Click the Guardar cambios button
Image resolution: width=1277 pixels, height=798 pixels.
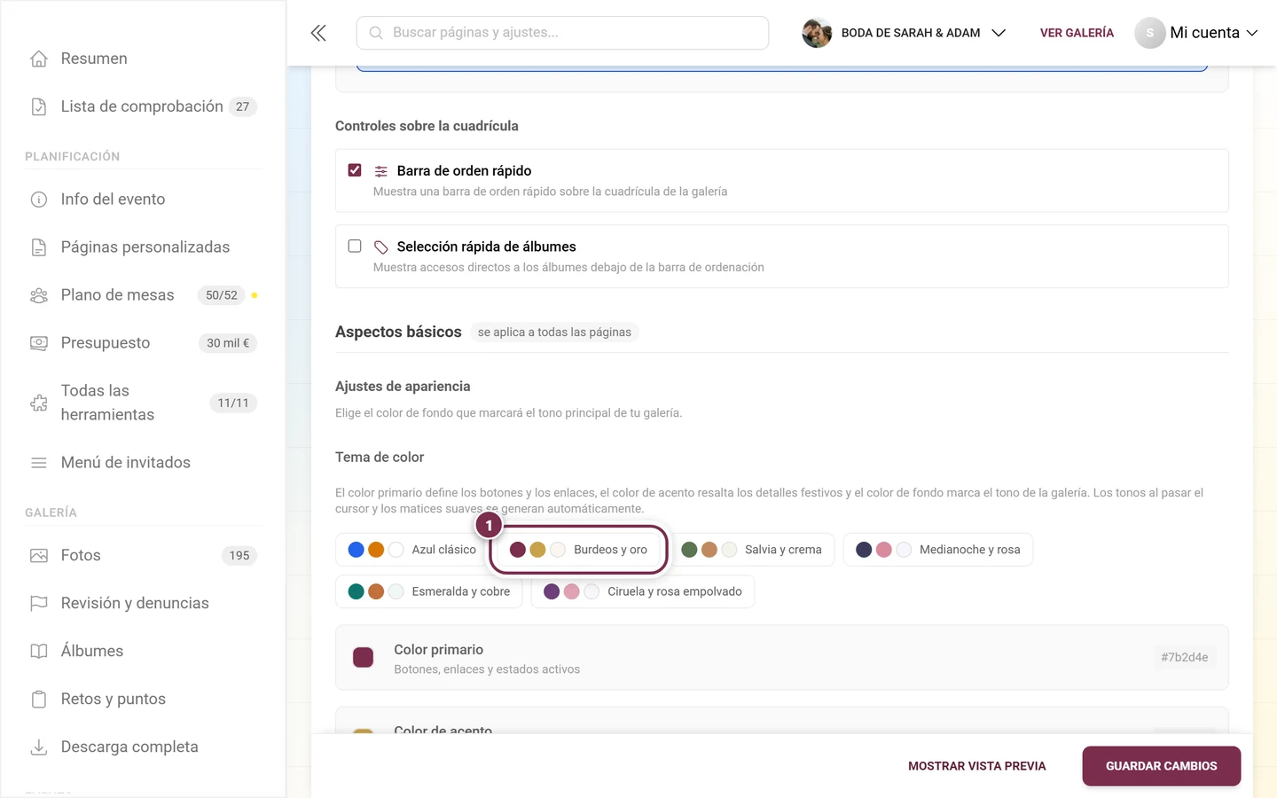pos(1161,766)
